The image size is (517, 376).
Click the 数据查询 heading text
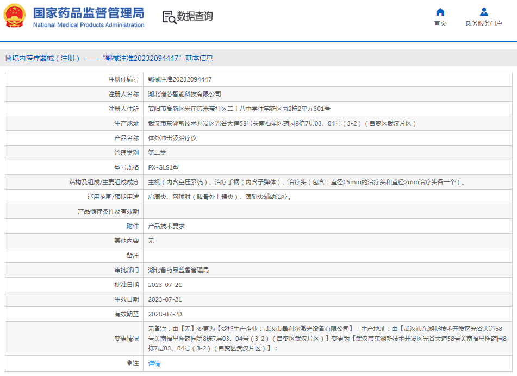coord(195,17)
